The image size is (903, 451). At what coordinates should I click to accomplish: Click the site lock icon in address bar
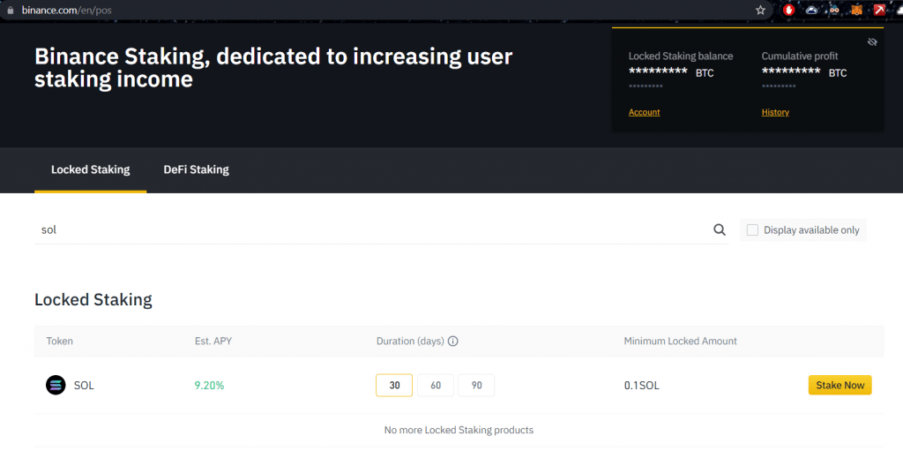click(11, 10)
